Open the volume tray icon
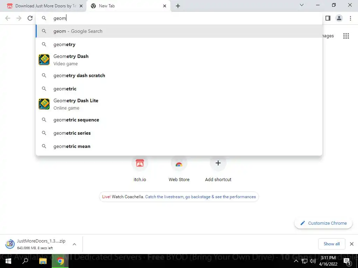The image size is (358, 268). point(313,261)
